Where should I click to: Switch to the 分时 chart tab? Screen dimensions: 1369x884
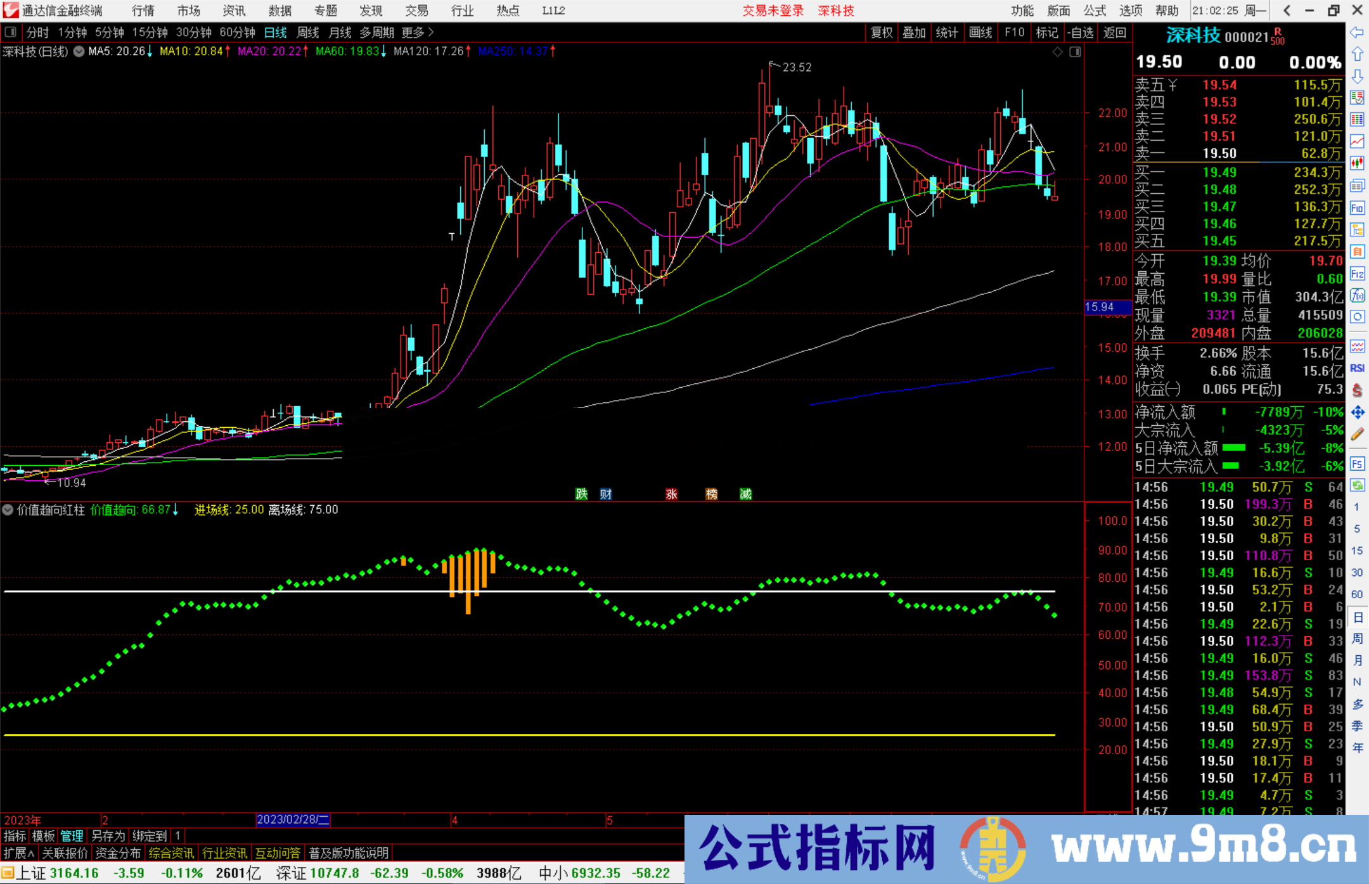click(37, 32)
